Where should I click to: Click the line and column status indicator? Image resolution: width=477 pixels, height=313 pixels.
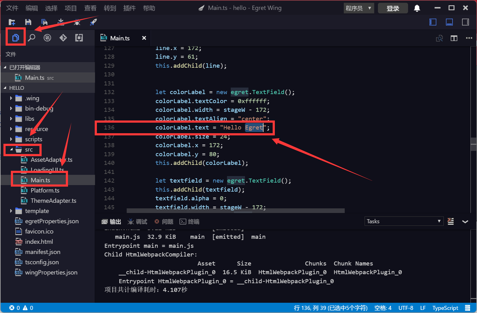(x=331, y=308)
